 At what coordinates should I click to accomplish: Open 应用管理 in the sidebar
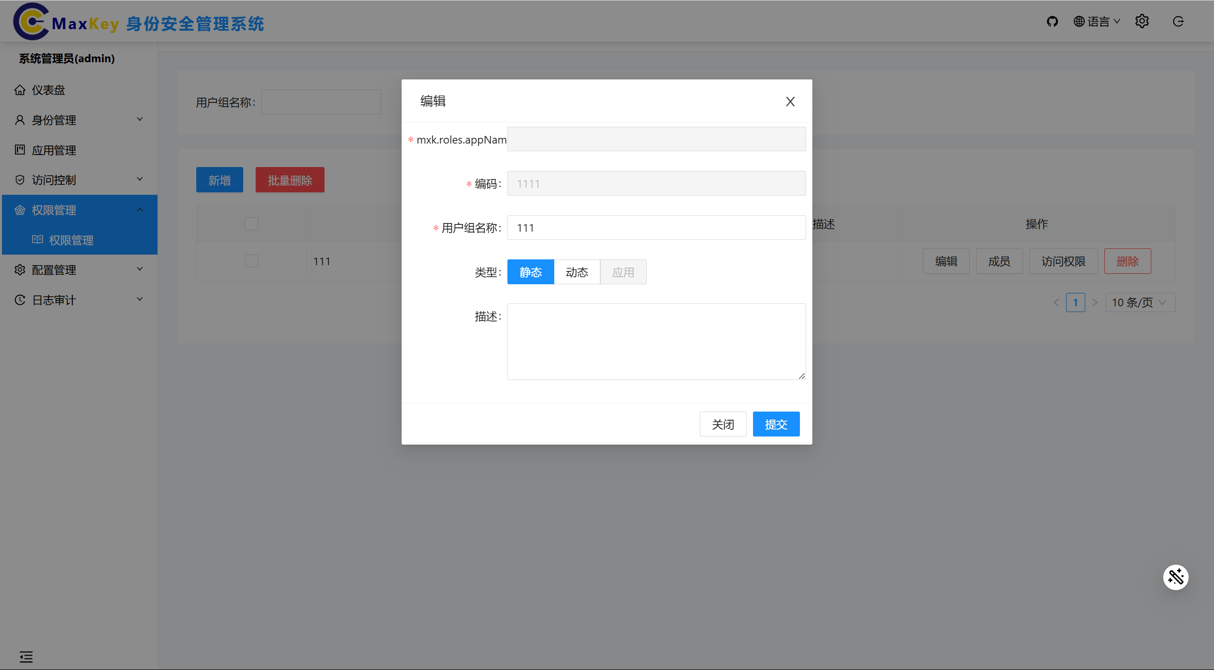[x=54, y=150]
